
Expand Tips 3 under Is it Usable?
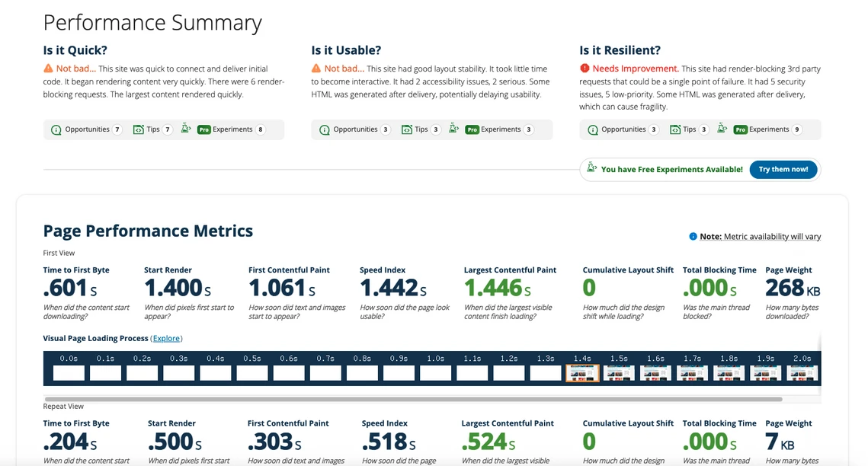[x=421, y=129]
